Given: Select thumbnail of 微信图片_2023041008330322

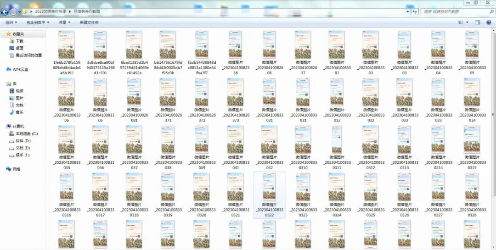Looking at the screenshot, I should pos(269,187).
